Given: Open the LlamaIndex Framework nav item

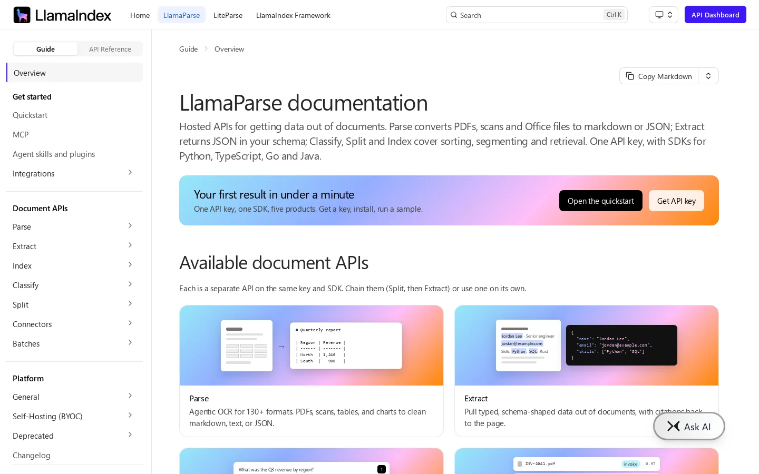Looking at the screenshot, I should point(293,15).
